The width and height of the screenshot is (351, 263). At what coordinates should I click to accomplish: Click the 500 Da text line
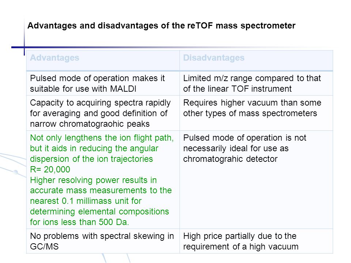(79, 222)
